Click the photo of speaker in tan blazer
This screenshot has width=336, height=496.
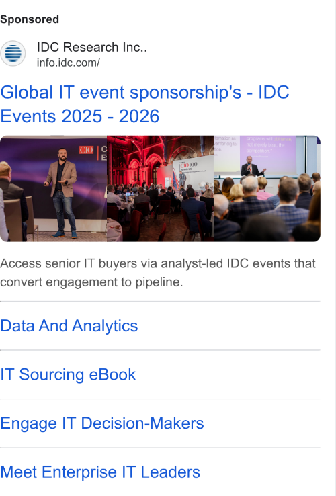[54, 189]
